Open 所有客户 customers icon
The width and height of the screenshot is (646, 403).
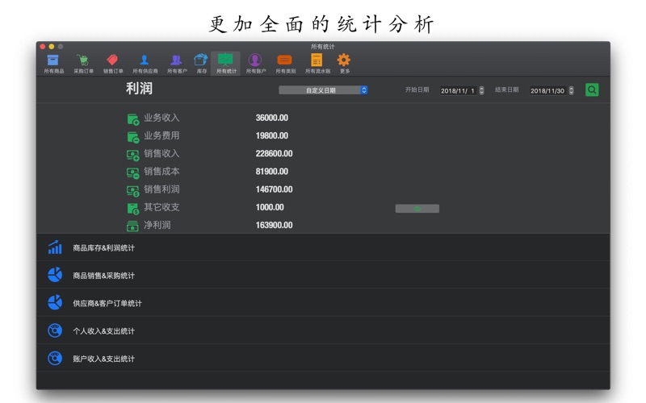tap(176, 62)
